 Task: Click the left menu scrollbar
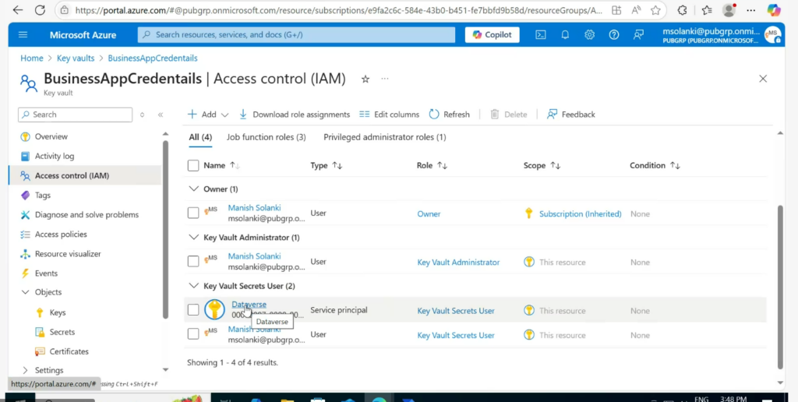165,229
